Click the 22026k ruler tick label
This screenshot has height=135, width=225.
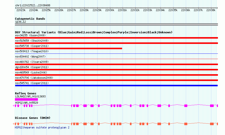click(x=59, y=10)
